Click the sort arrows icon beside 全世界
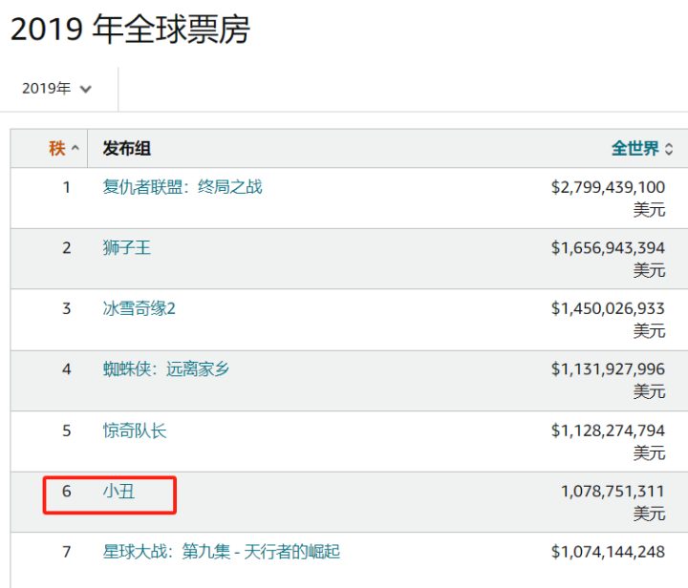688x588 pixels. tap(669, 149)
